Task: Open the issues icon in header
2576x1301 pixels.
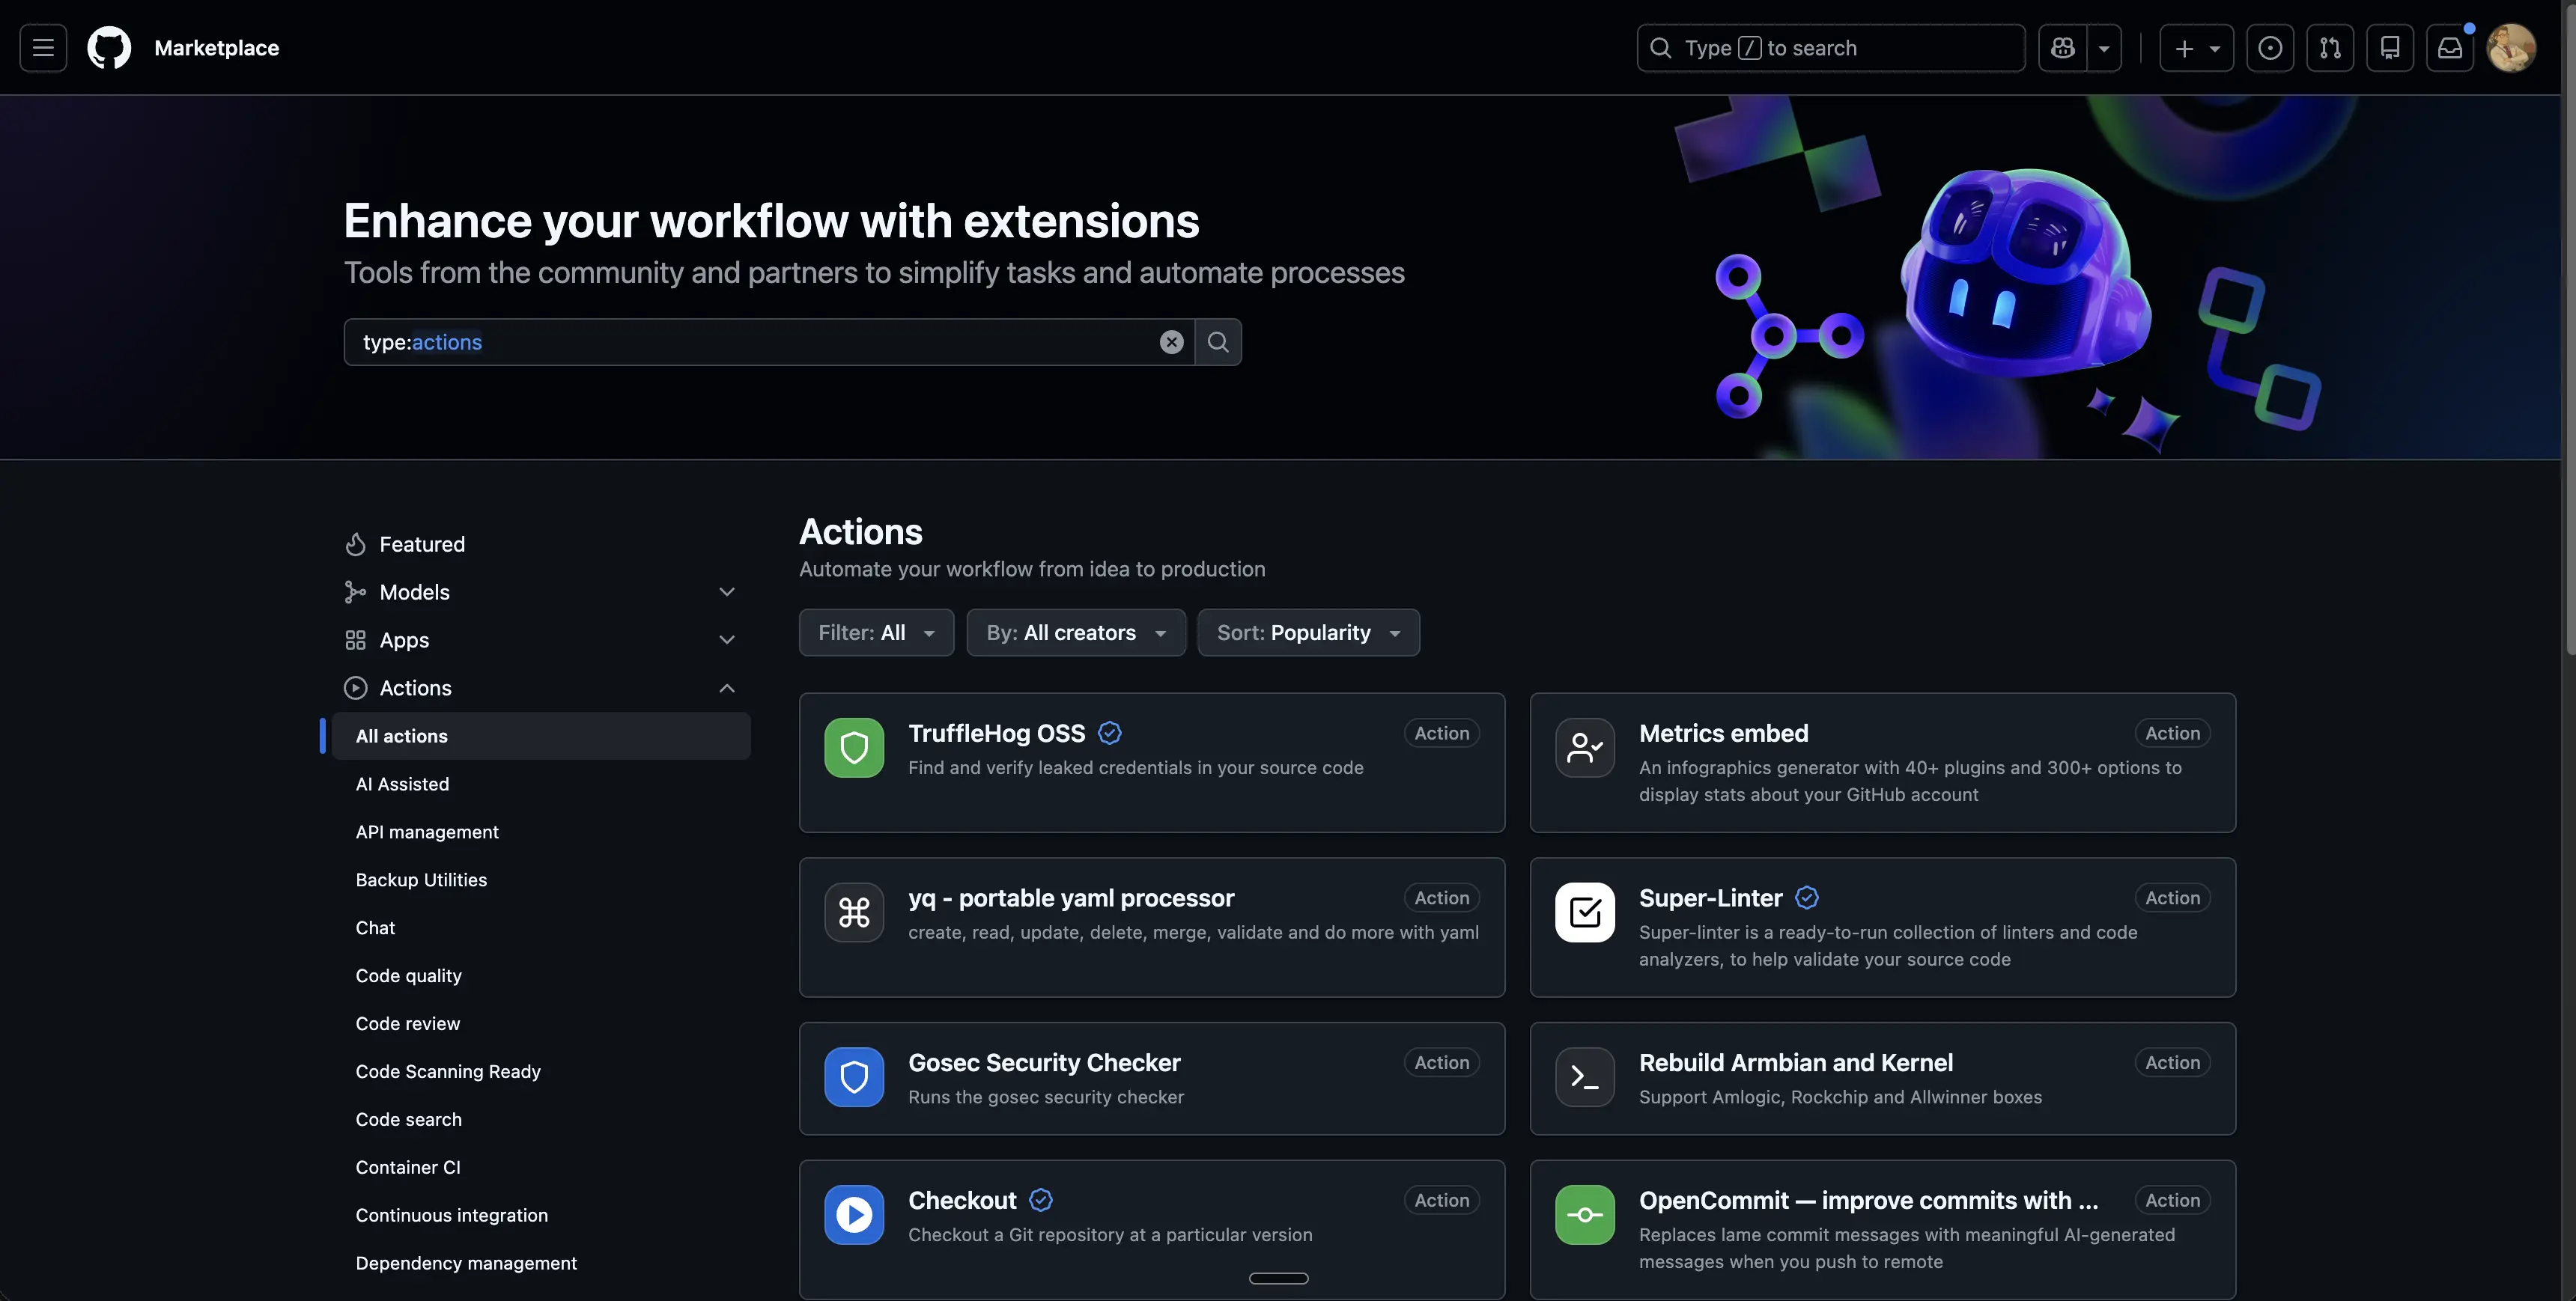Action: (2270, 48)
